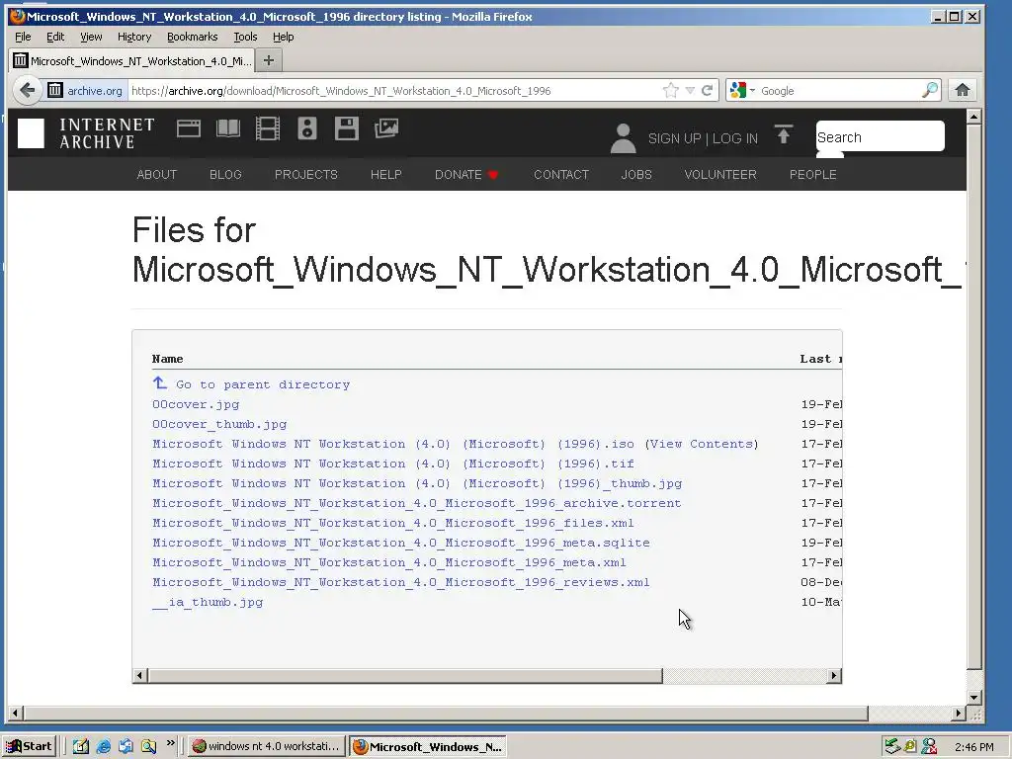Click the site identity icon next to archive.org
This screenshot has height=759, width=1012.
(55, 90)
